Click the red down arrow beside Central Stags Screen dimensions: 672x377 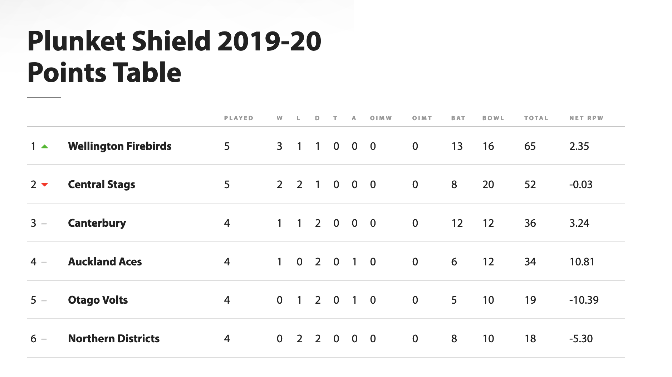tap(45, 185)
